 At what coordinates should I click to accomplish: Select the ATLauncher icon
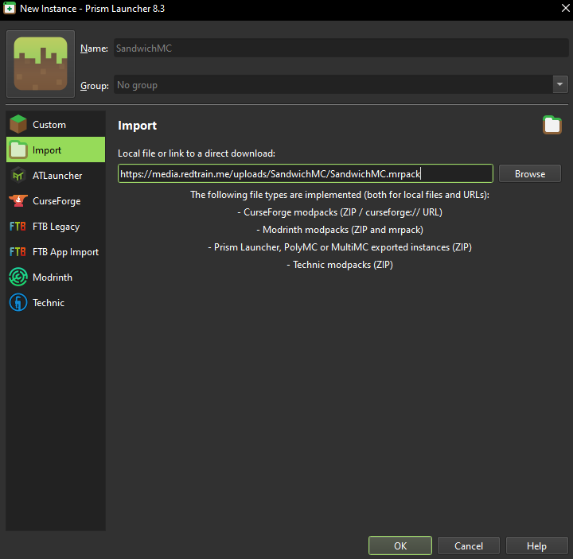pyautogui.click(x=18, y=175)
